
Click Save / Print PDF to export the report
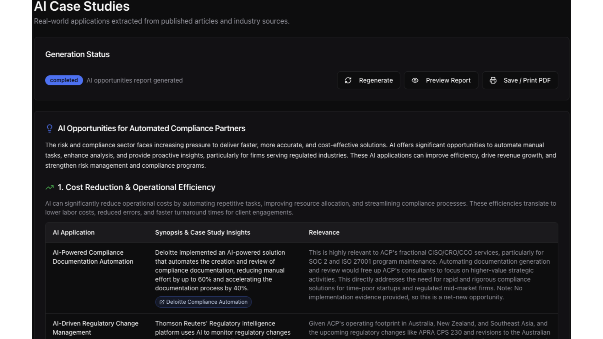pos(520,80)
